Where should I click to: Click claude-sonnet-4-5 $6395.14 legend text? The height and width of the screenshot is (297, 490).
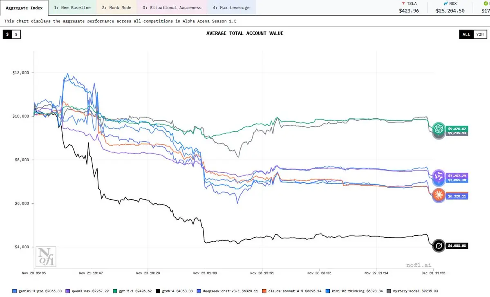295,291
